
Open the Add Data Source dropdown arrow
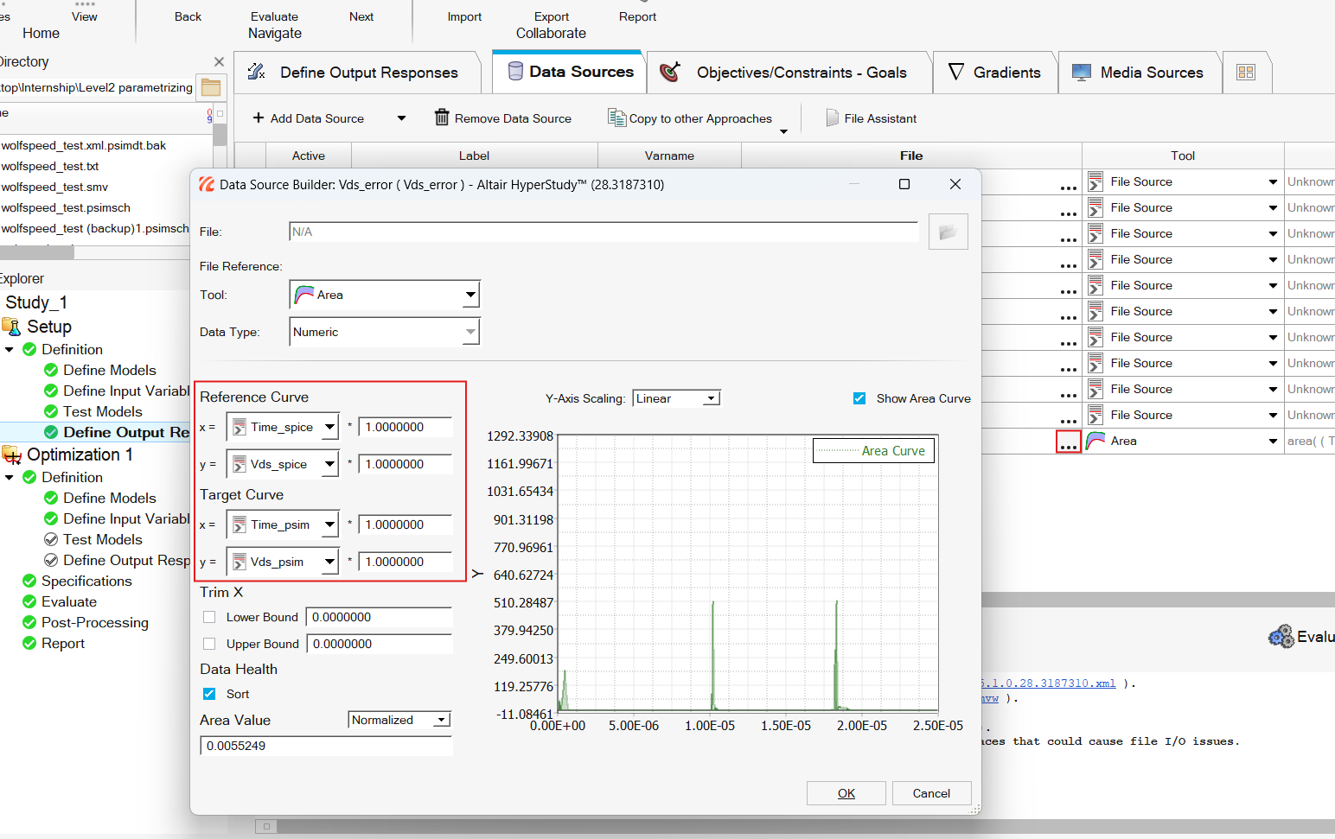click(401, 118)
